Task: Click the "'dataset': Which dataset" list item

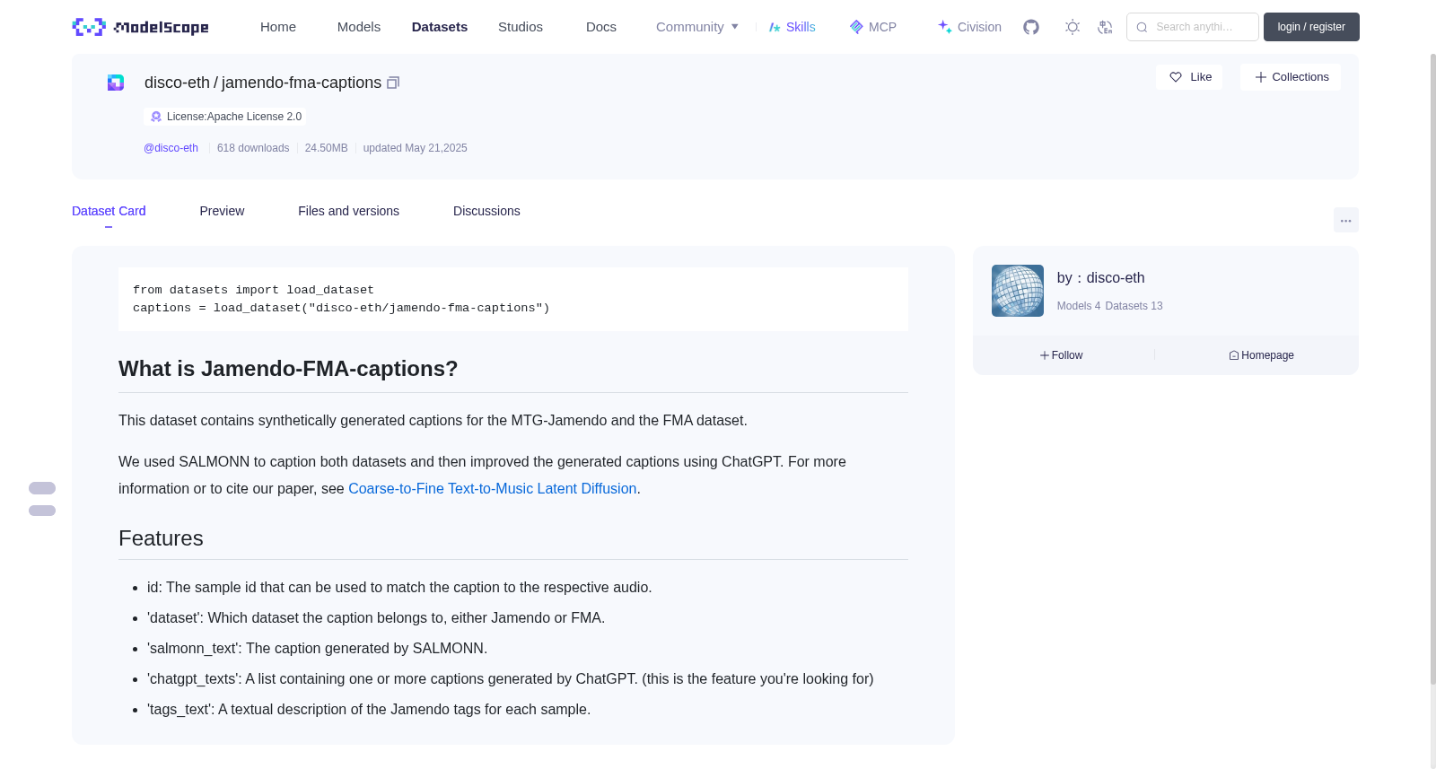Action: pos(376,618)
